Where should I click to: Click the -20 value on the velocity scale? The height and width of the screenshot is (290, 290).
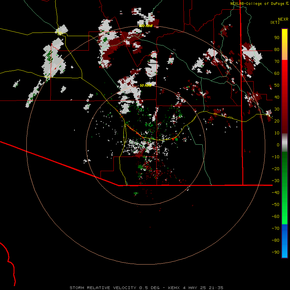point(275,169)
